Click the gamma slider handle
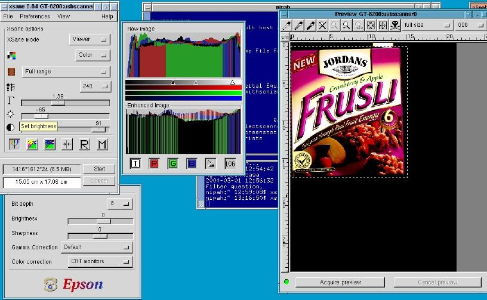The height and width of the screenshot is (300, 487). click(58, 103)
